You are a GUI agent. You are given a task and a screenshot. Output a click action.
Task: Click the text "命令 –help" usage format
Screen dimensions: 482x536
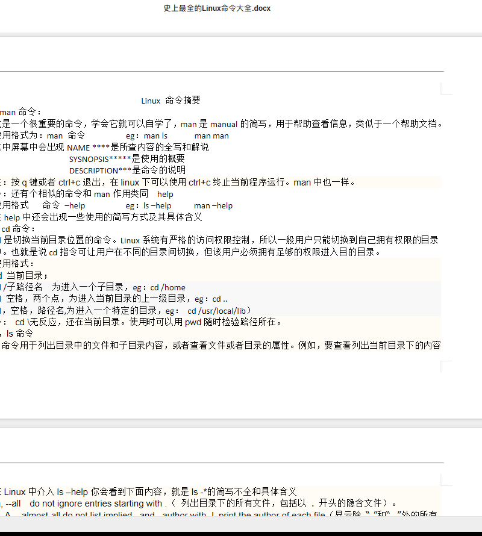tap(64, 205)
